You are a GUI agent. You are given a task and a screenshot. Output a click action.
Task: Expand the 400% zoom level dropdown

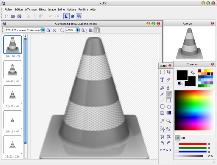pyautogui.click(x=78, y=30)
